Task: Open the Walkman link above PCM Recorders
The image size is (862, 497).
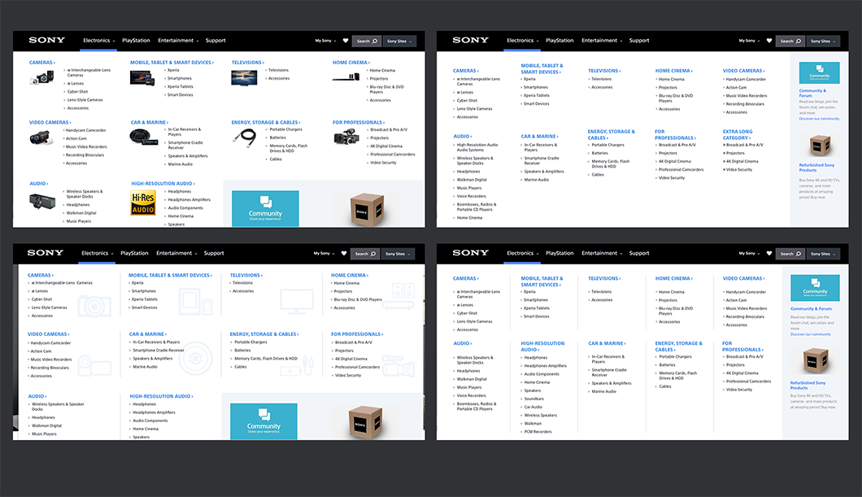Action: (x=533, y=423)
